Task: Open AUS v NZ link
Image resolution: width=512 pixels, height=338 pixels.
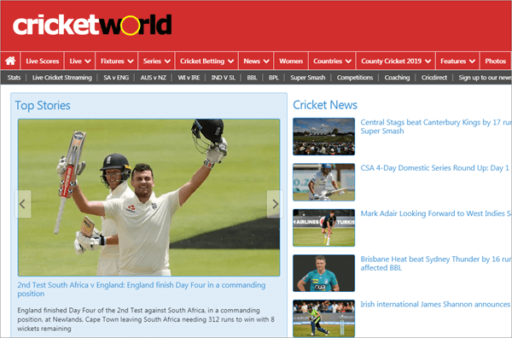Action: click(x=153, y=78)
